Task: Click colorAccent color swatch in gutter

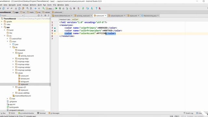Action: tap(55, 33)
